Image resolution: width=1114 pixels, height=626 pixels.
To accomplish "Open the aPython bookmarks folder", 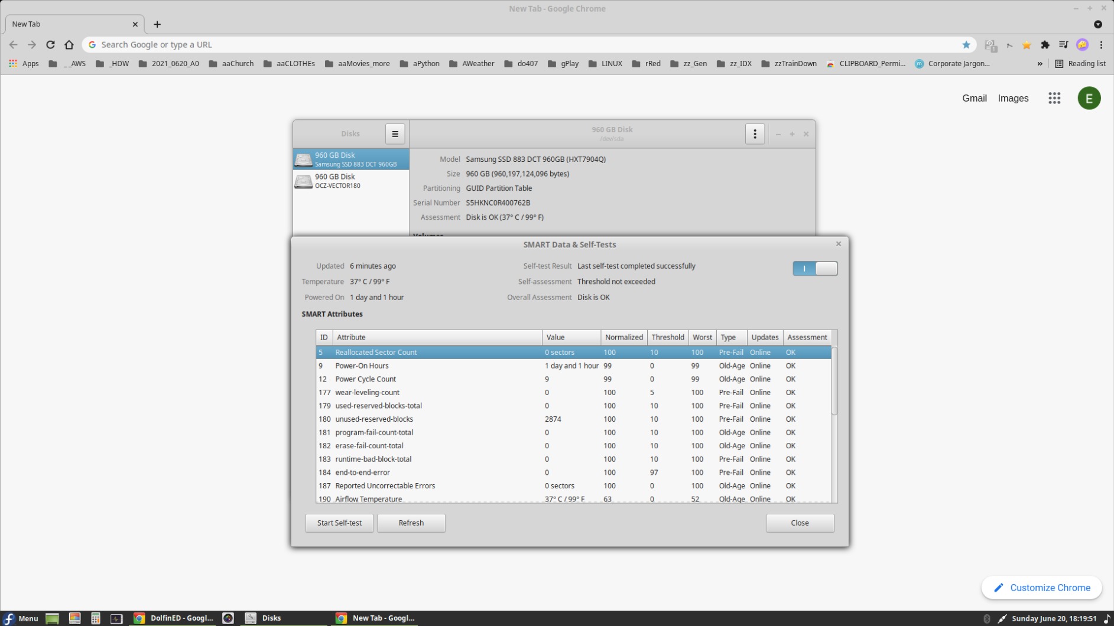I will (420, 64).
